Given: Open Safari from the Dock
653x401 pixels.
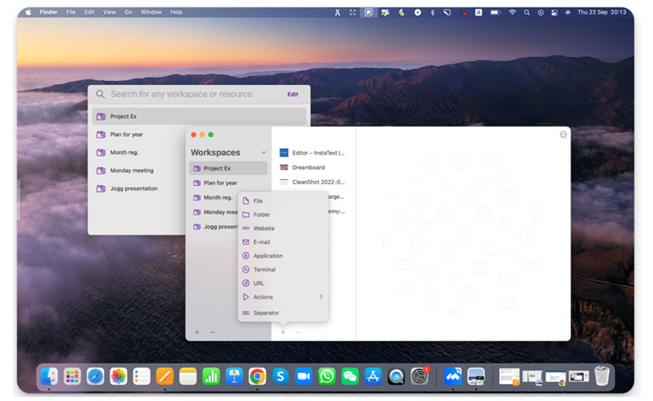Looking at the screenshot, I should (x=95, y=376).
